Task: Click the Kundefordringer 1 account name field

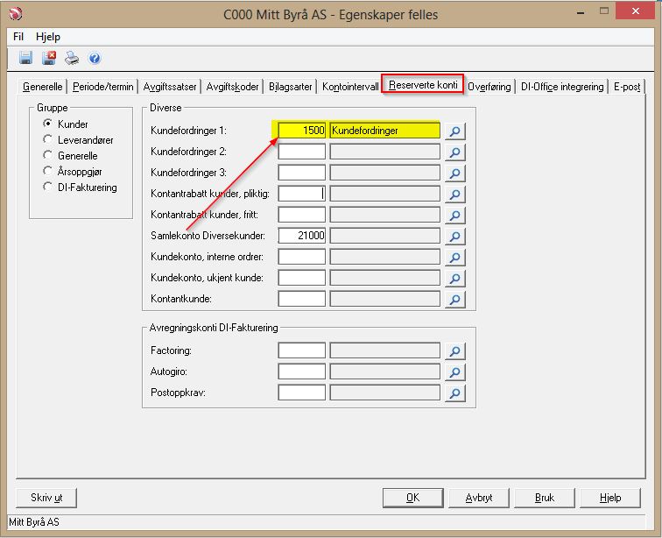Action: (384, 131)
